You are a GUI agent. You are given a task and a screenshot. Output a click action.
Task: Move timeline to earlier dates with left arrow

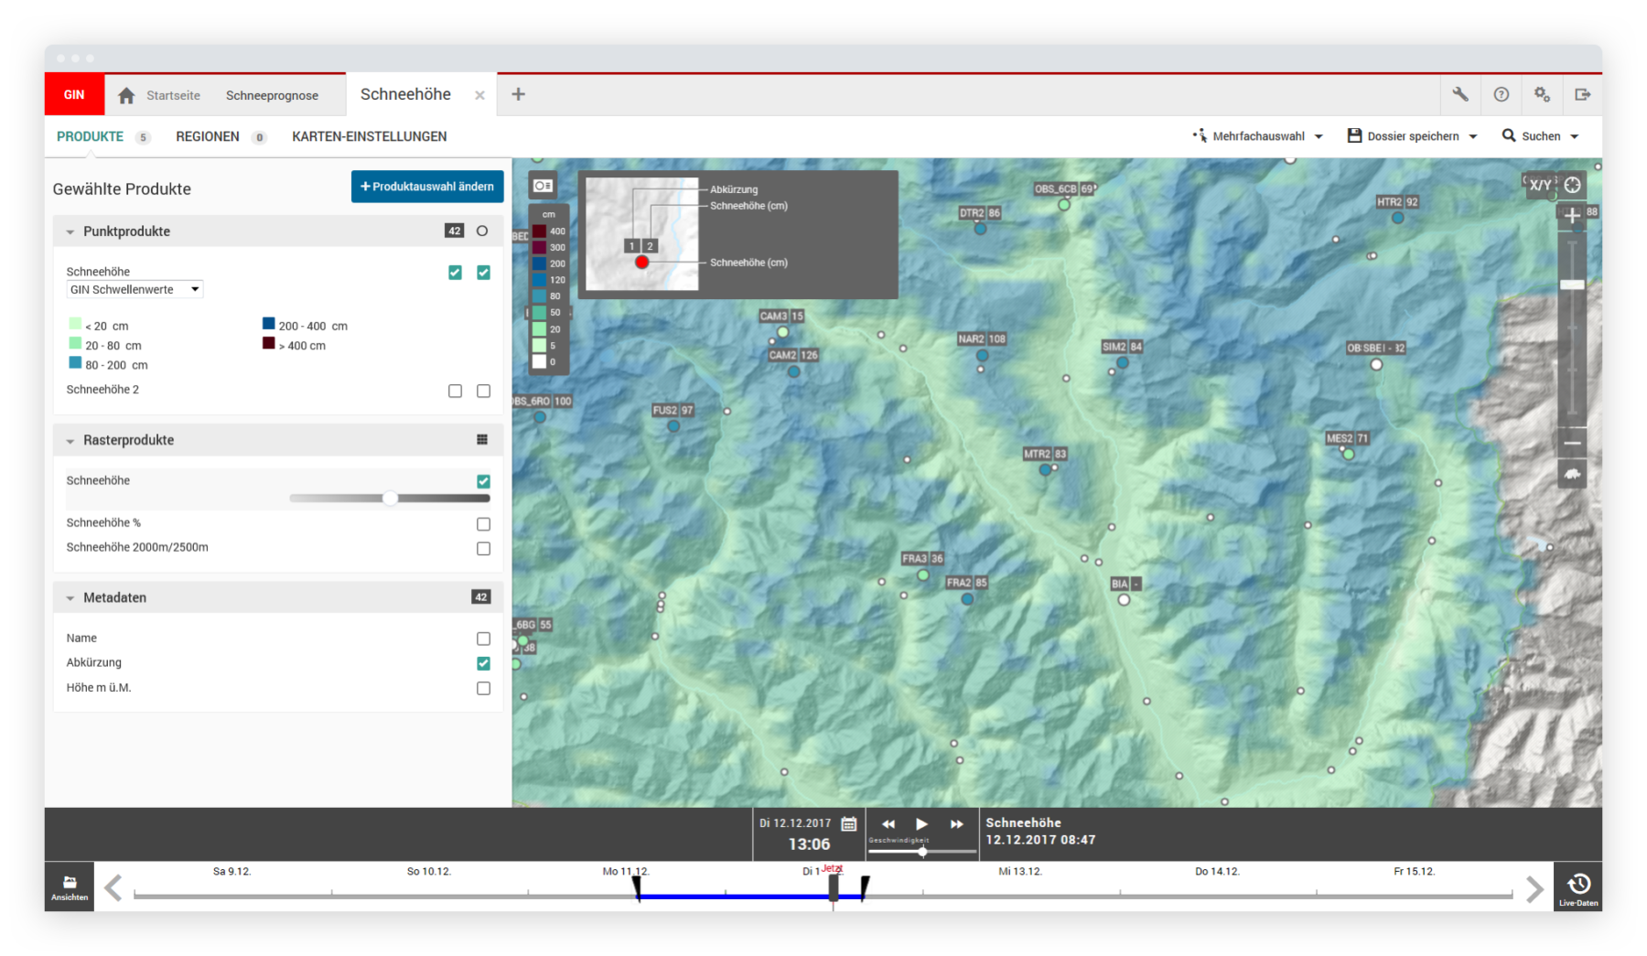coord(113,887)
